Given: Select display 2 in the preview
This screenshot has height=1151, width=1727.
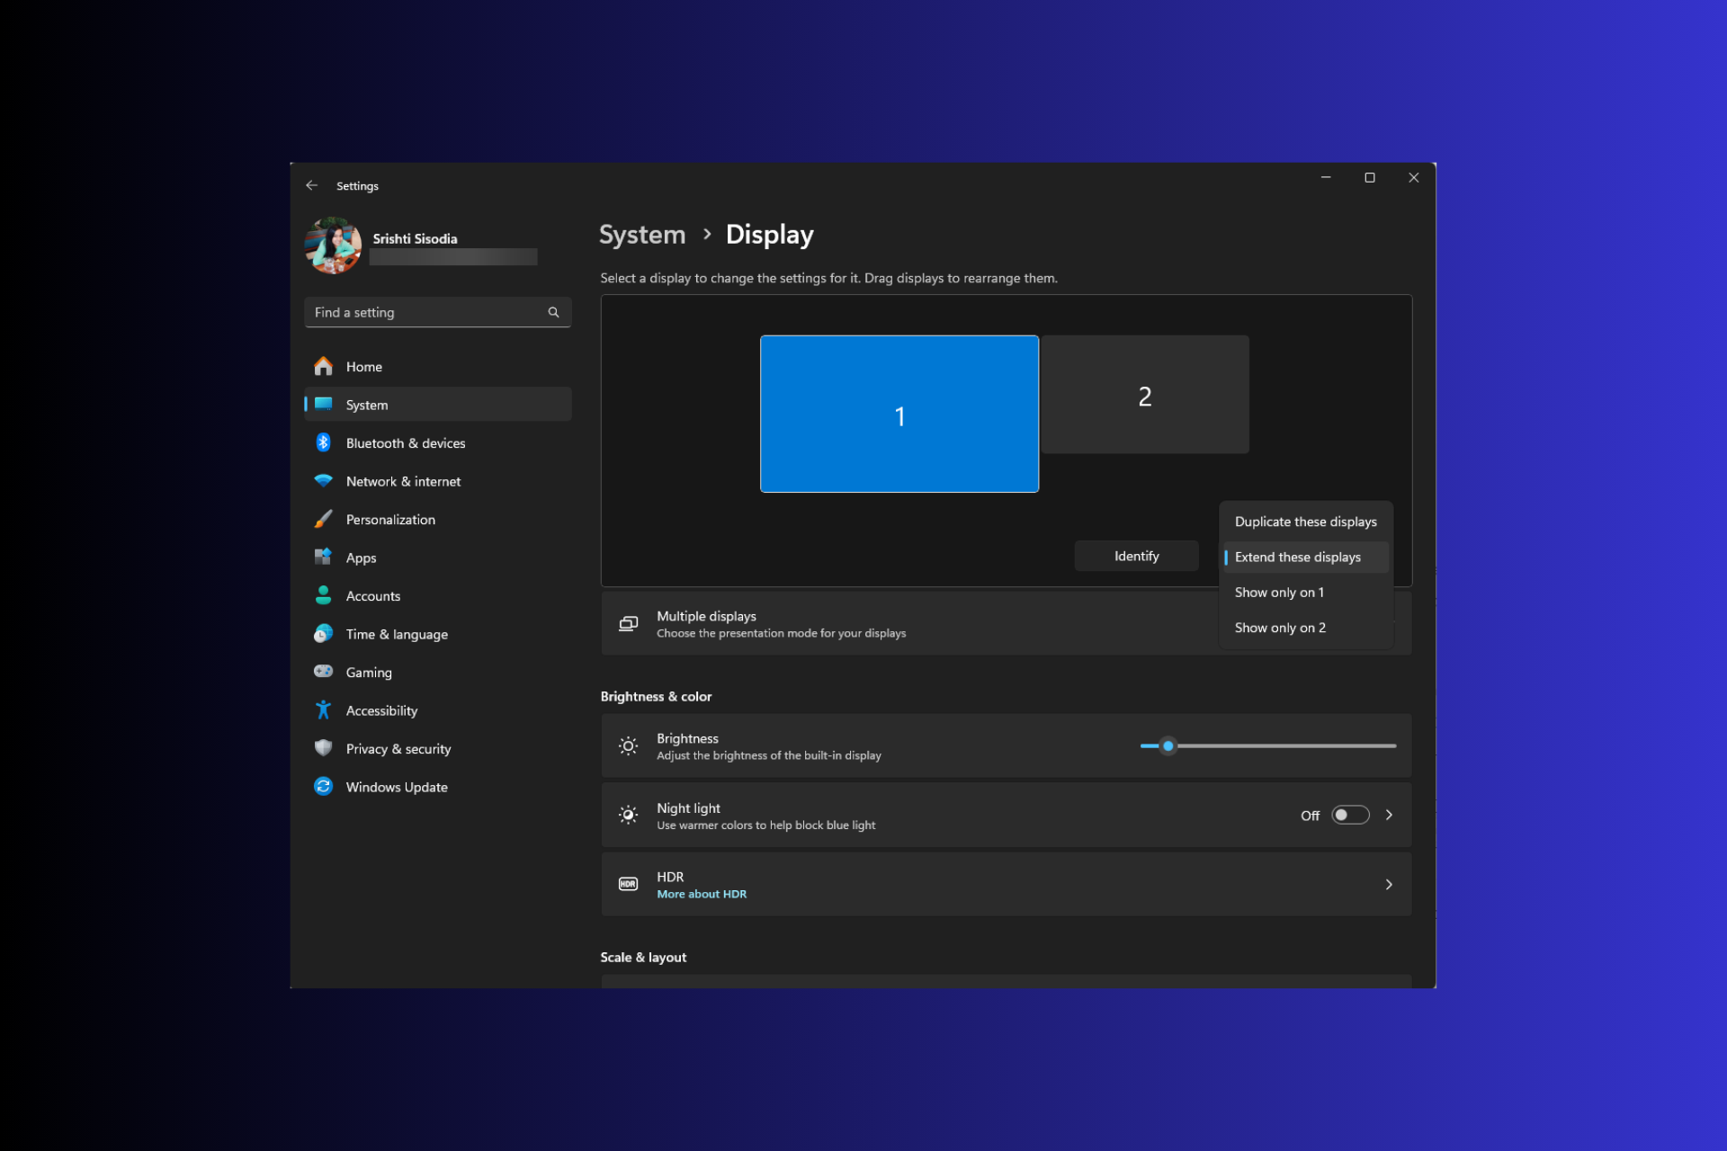Looking at the screenshot, I should pos(1143,395).
